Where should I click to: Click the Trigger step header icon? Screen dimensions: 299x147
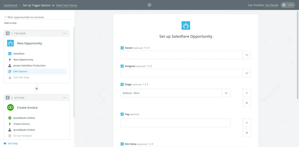pos(7,33)
